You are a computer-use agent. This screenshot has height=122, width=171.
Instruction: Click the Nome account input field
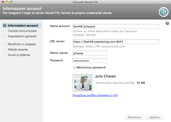click(116, 26)
